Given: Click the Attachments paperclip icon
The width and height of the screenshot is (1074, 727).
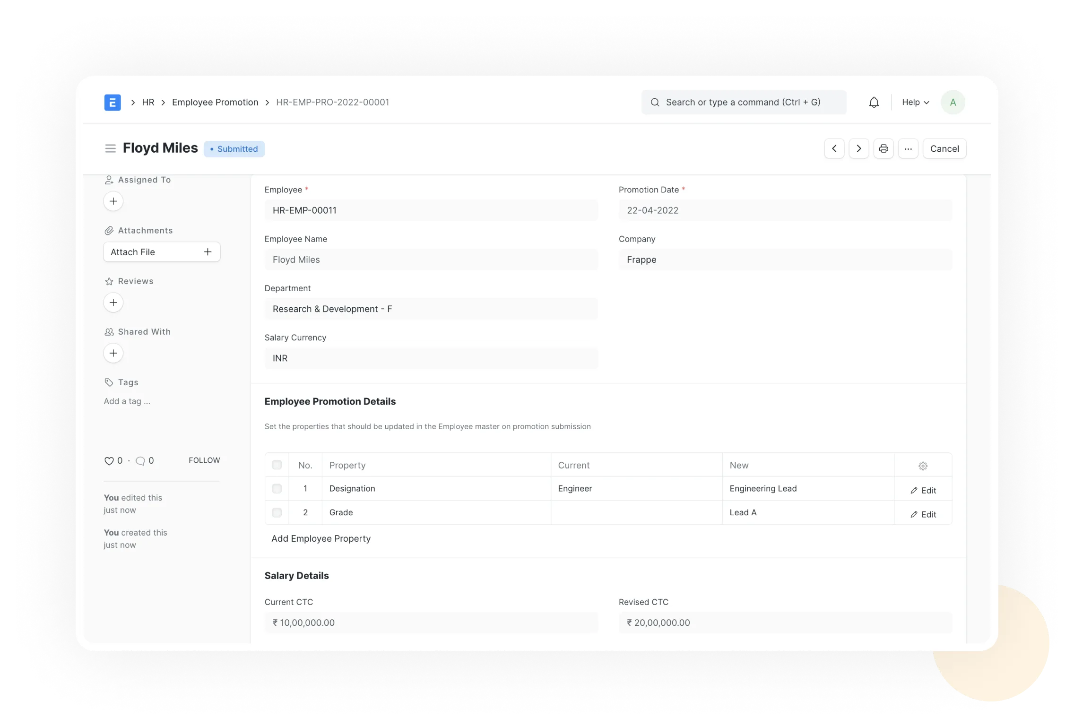Looking at the screenshot, I should click(x=109, y=231).
